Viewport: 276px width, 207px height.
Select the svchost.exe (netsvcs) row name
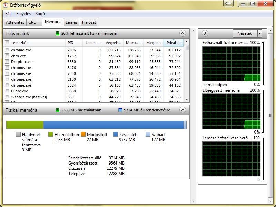point(29,97)
